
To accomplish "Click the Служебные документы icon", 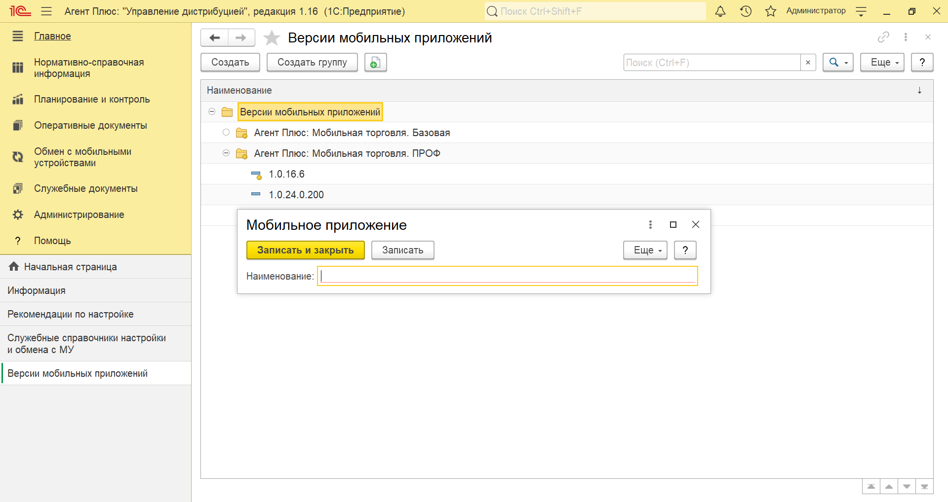I will click(18, 188).
